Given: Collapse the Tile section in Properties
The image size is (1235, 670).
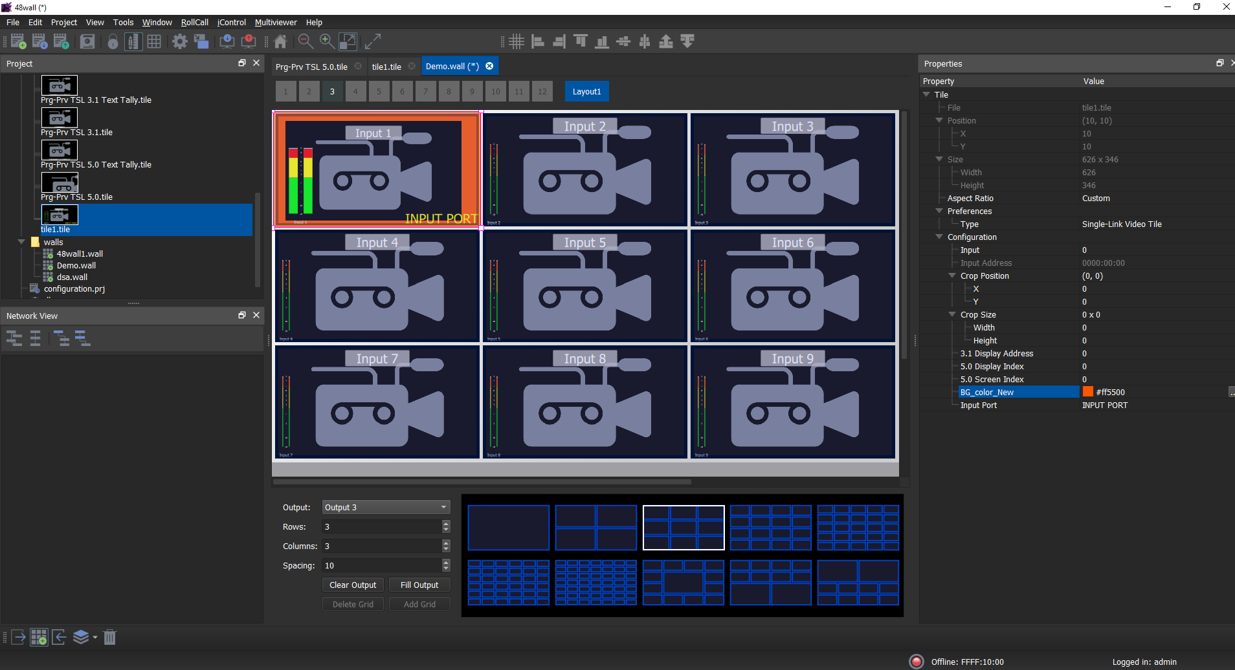Looking at the screenshot, I should (x=926, y=94).
